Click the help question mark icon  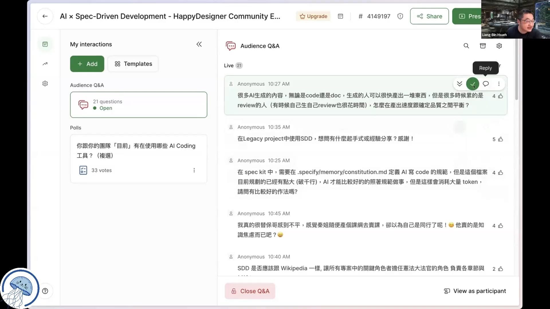pos(45,291)
